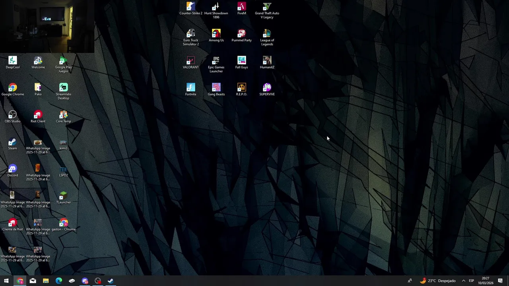Viewport: 509px width, 286px height.
Task: Select the R.E.P.O. desktop icon
Action: tap(242, 89)
